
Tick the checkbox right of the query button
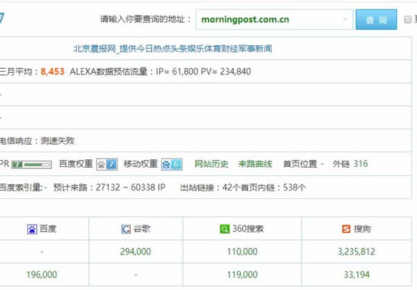407,19
